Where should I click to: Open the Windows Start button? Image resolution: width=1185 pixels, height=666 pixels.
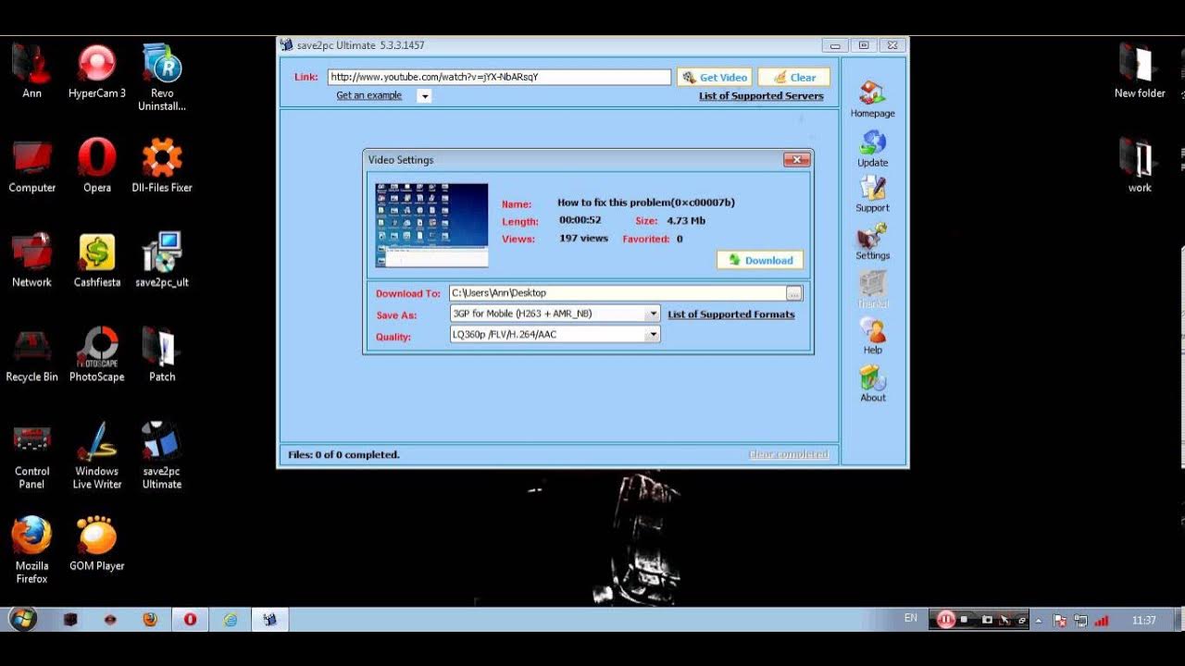pos(23,619)
